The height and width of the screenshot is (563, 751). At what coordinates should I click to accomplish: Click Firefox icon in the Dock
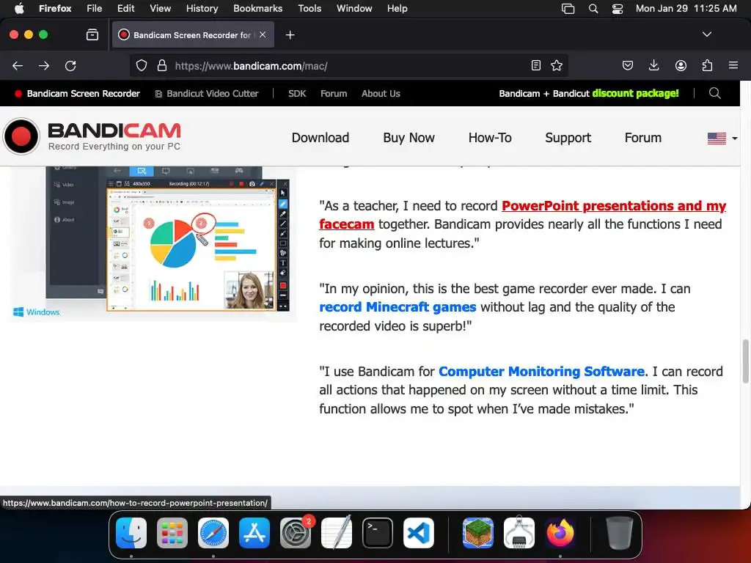coord(560,533)
